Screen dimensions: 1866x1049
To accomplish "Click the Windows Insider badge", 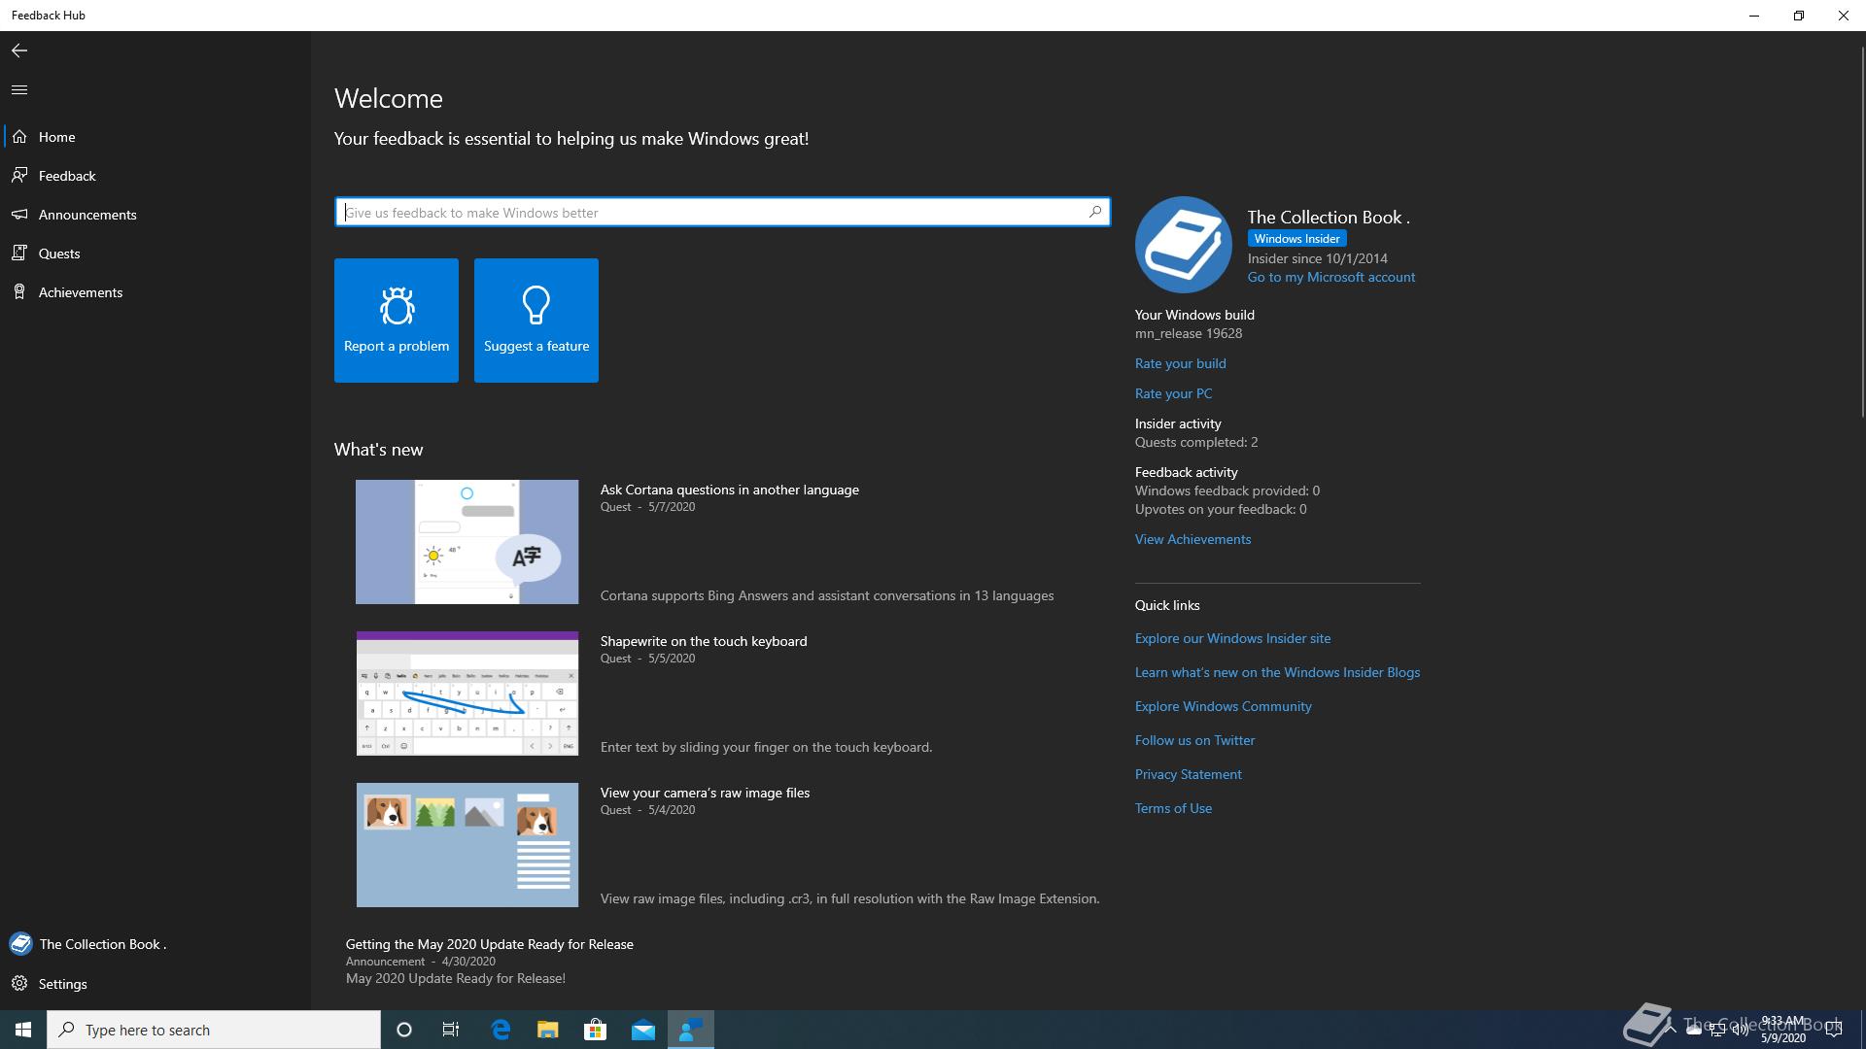I will coord(1296,239).
